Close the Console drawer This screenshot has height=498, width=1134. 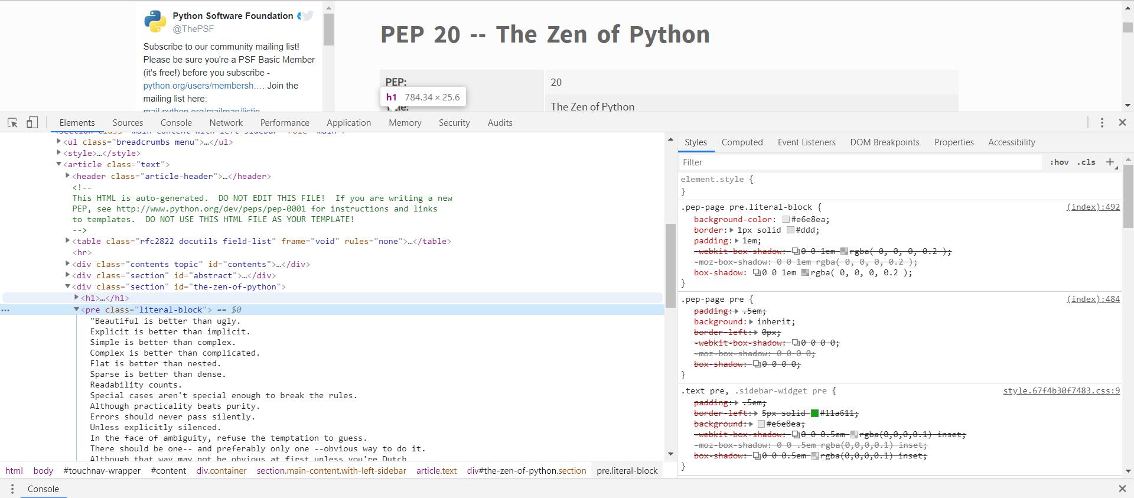[x=1122, y=489]
